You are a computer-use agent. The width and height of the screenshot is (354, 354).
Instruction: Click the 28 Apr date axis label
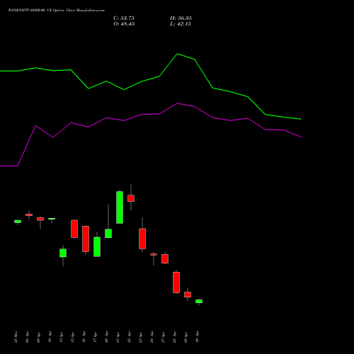tap(175, 337)
